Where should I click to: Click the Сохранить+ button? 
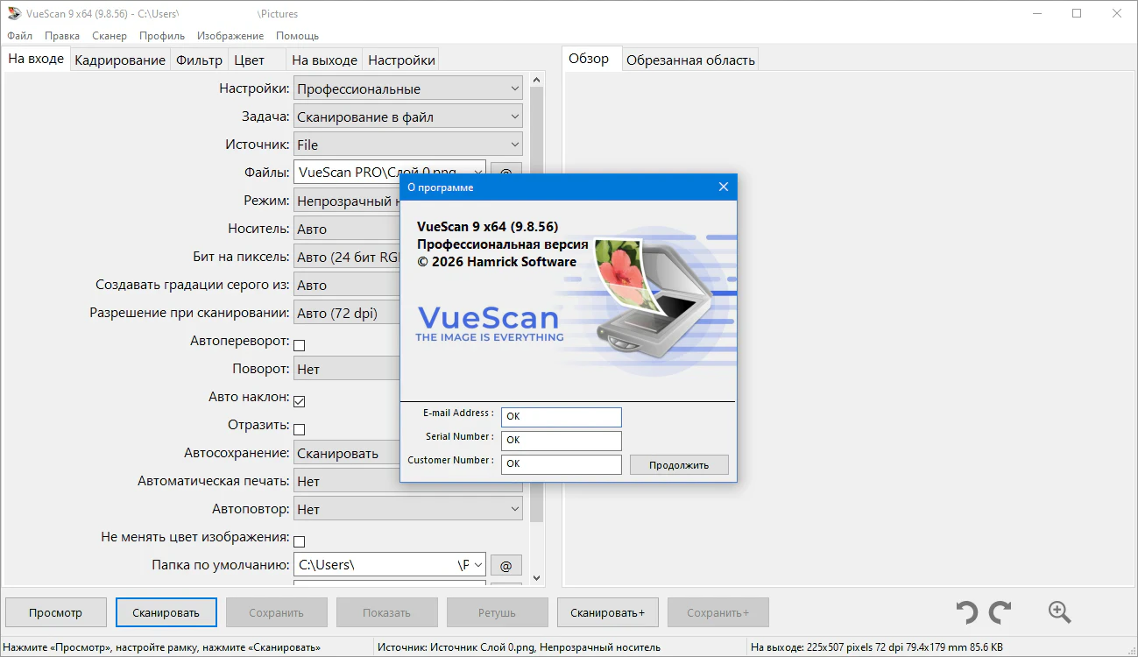717,612
